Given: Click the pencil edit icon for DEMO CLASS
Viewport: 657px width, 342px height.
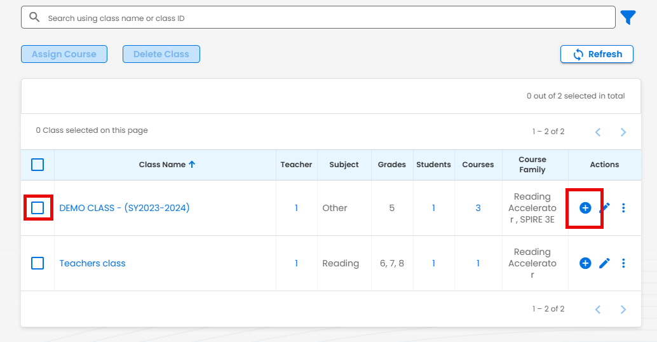Looking at the screenshot, I should tap(604, 208).
